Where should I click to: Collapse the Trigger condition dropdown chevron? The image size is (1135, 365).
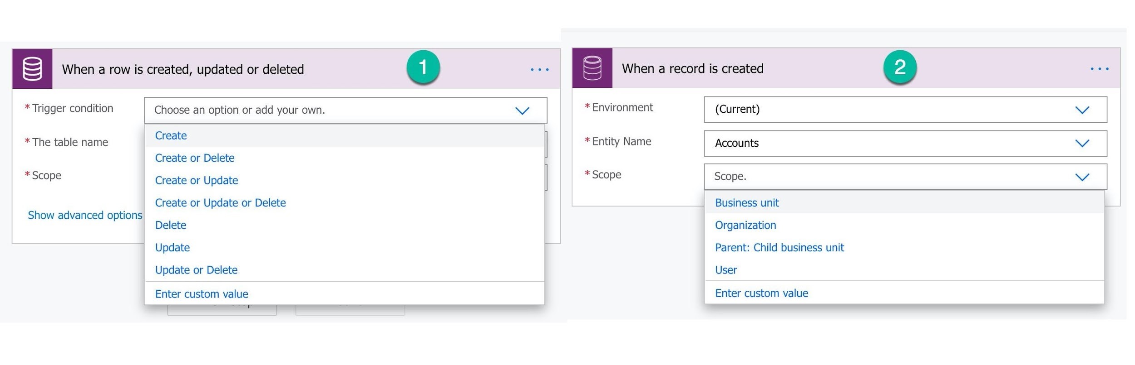click(522, 110)
